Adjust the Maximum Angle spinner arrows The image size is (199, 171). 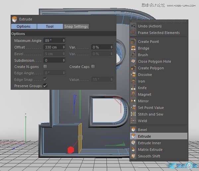pos(64,41)
